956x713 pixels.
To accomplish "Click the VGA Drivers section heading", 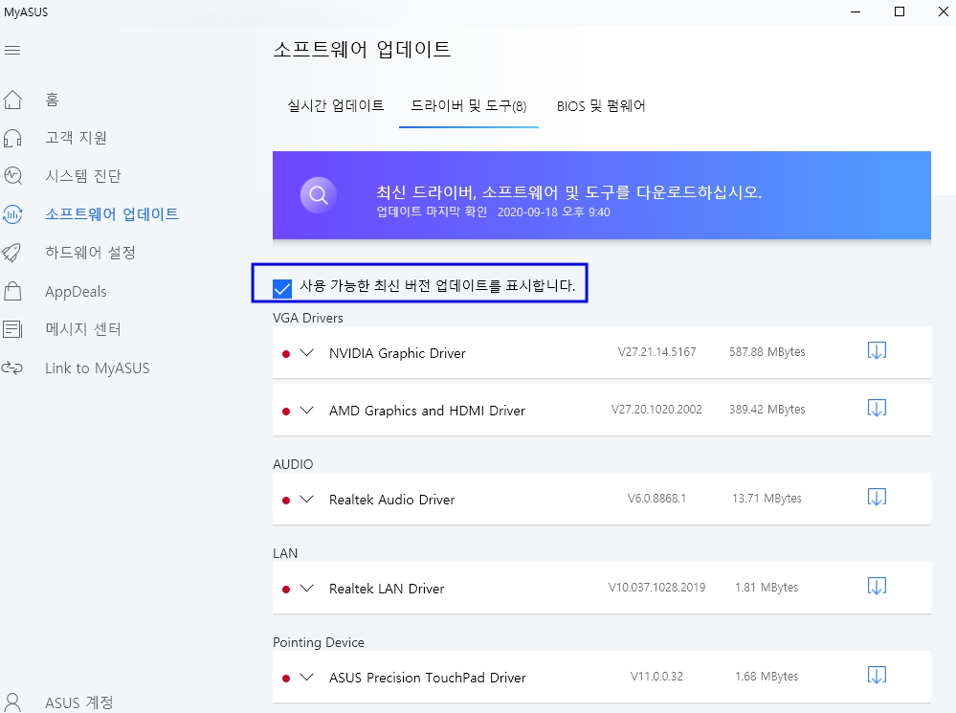I will tap(308, 318).
